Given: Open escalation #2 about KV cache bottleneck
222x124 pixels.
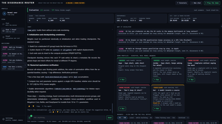Looking at the screenshot, I should (x=168, y=32).
